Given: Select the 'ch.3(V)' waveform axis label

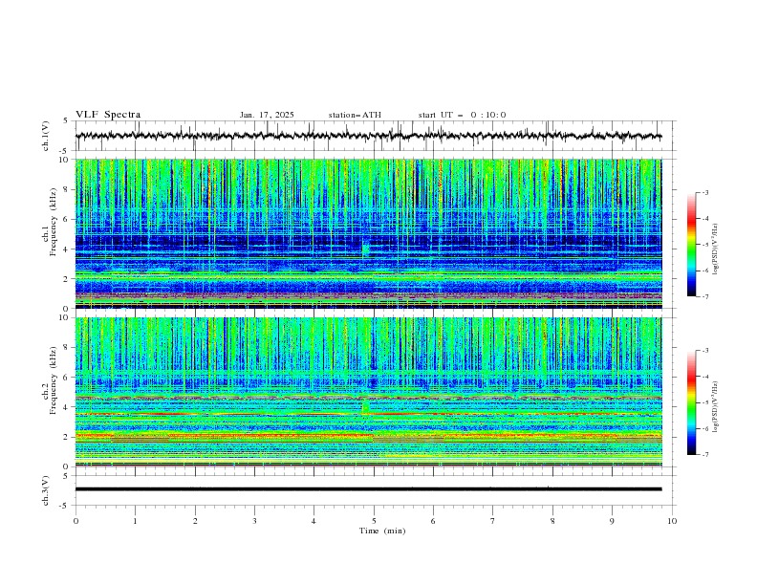Looking at the screenshot, I should (x=46, y=490).
